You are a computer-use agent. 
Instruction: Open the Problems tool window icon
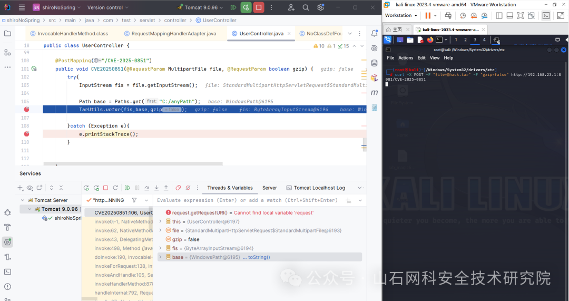pos(7,286)
